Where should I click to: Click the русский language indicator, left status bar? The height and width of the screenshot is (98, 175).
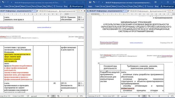pos(34,96)
